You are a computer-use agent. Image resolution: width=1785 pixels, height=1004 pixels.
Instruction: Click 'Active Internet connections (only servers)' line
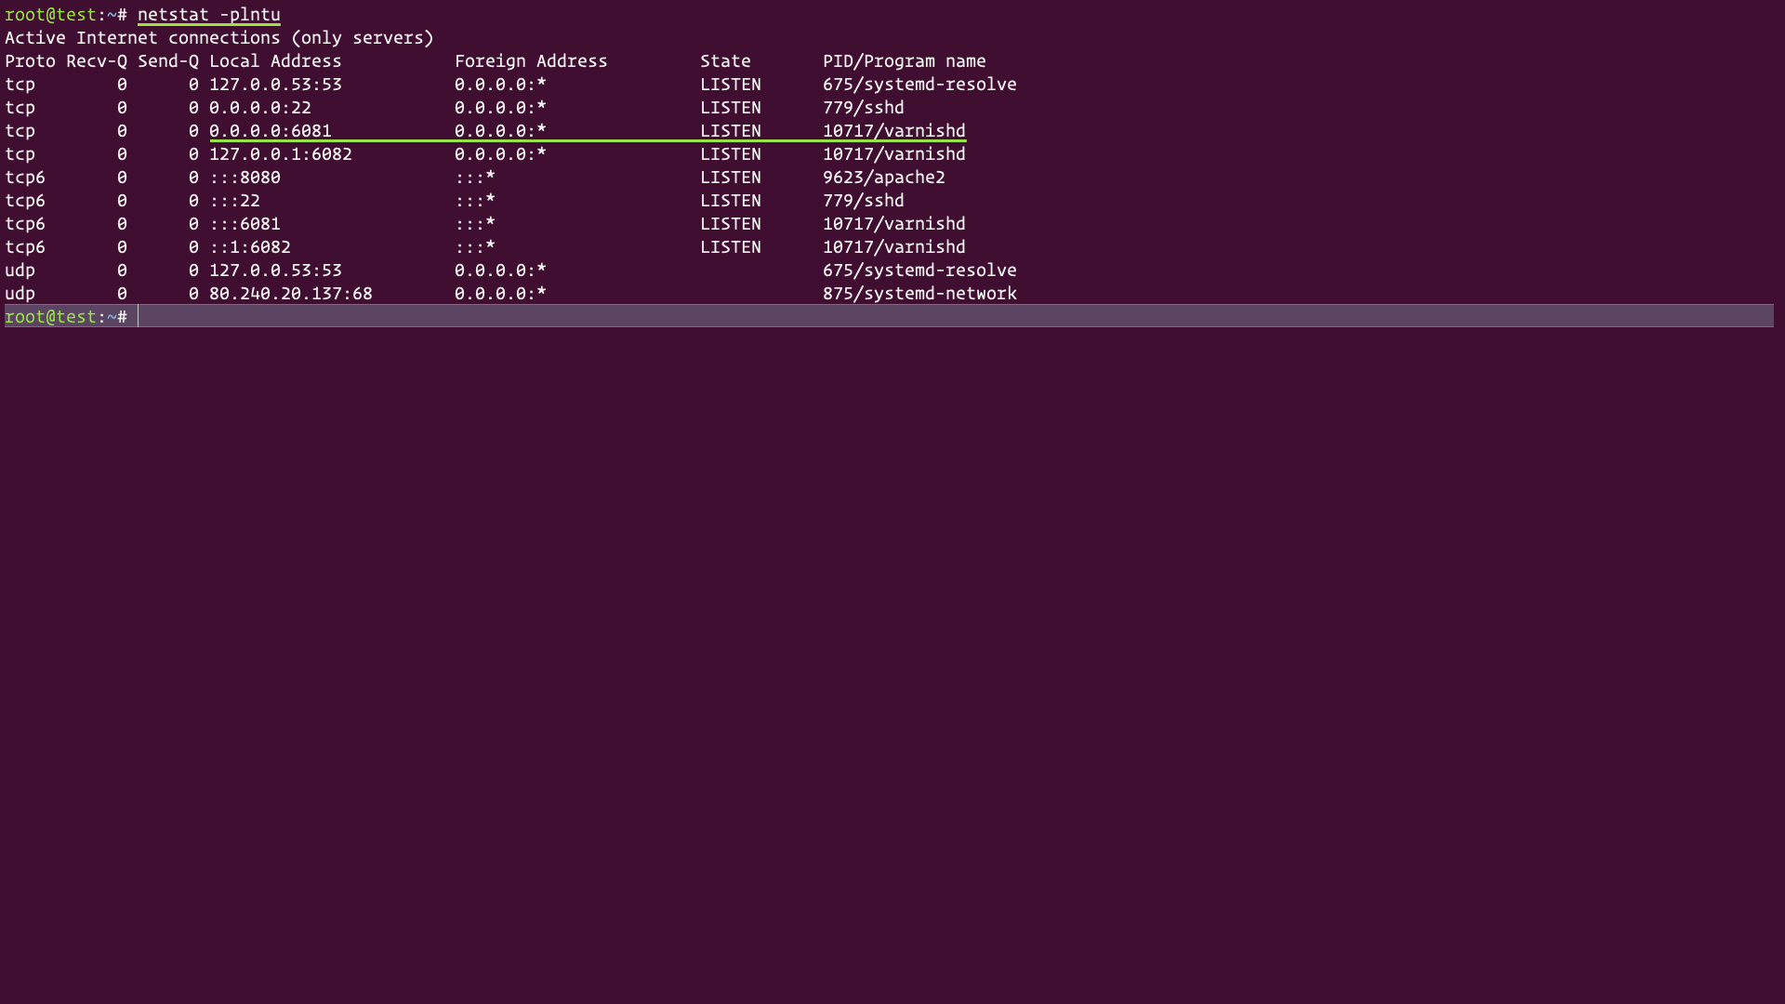tap(219, 38)
